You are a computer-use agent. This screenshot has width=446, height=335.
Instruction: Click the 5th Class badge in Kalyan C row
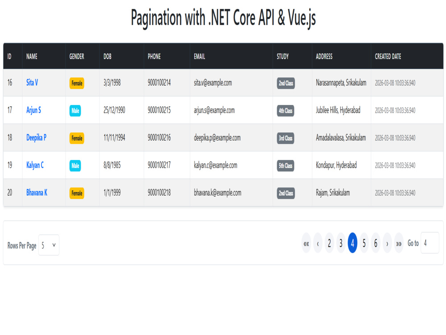[285, 166]
